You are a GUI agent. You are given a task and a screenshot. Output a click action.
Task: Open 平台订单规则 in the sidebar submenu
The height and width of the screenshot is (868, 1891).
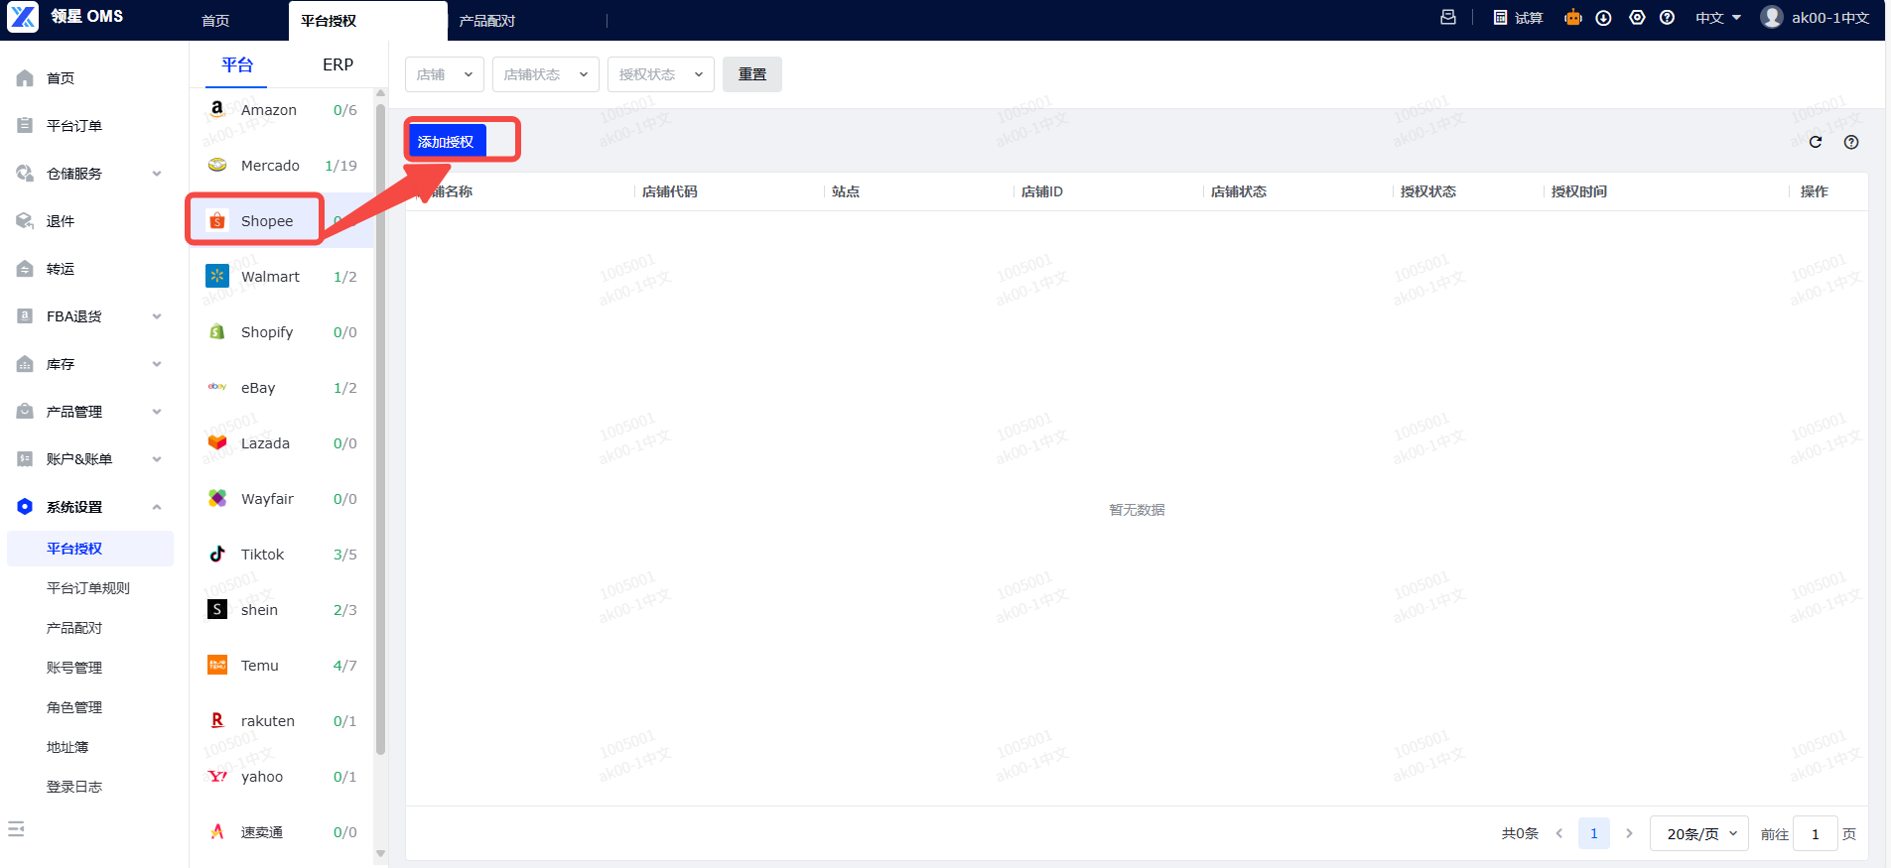[88, 588]
